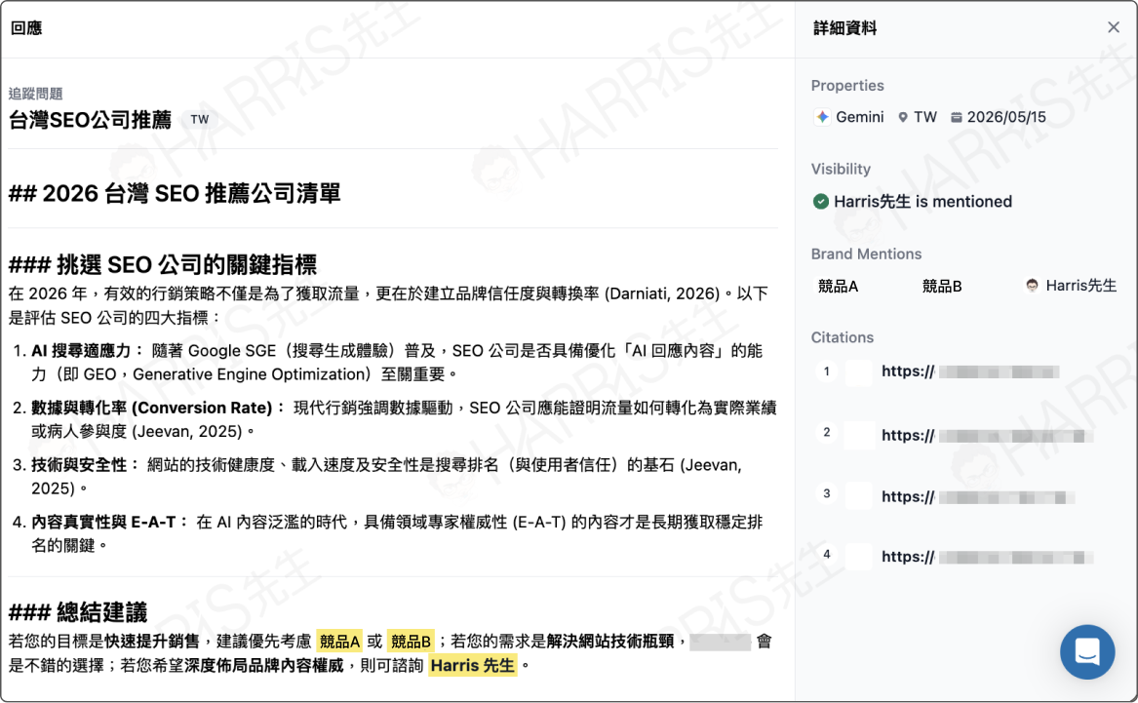Click citation number 4 badge
The height and width of the screenshot is (703, 1138).
click(827, 554)
